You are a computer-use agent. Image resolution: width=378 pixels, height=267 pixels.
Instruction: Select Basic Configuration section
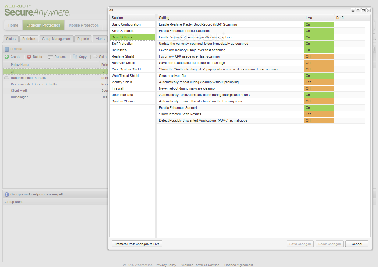(x=132, y=24)
